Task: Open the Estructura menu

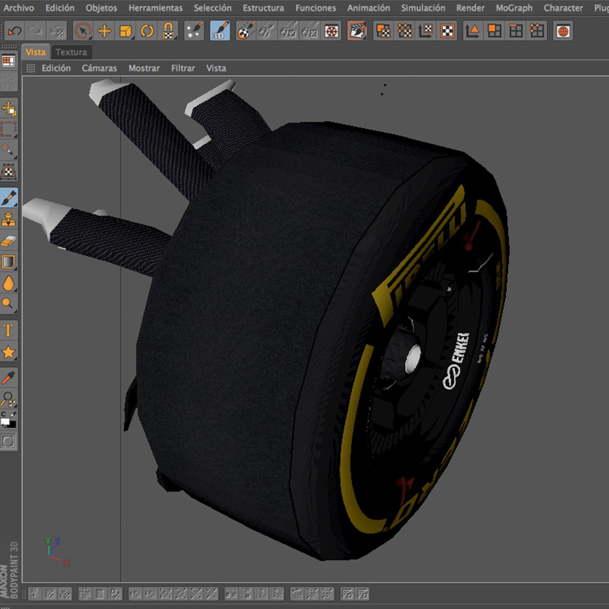Action: pos(263,8)
